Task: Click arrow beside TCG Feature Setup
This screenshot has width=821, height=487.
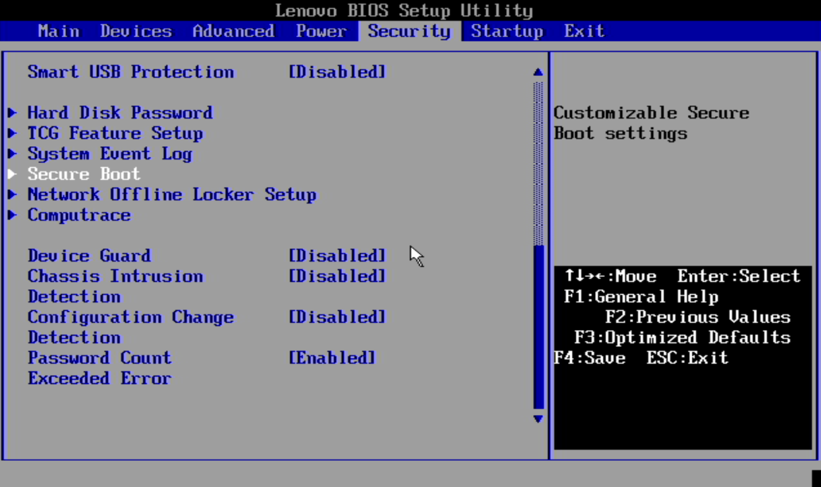Action: point(12,133)
